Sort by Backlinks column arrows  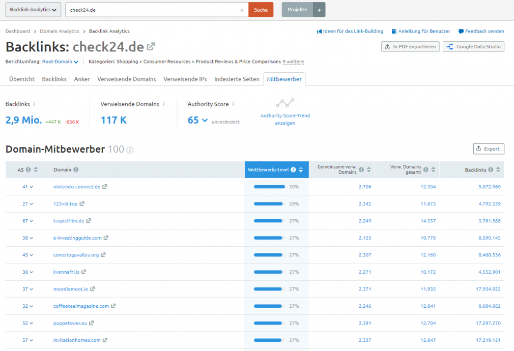pos(498,170)
